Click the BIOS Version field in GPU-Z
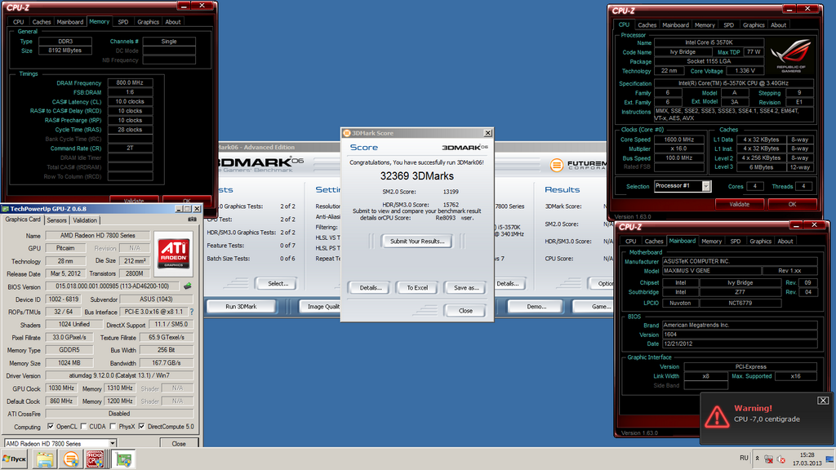Image resolution: width=836 pixels, height=470 pixels. click(113, 286)
